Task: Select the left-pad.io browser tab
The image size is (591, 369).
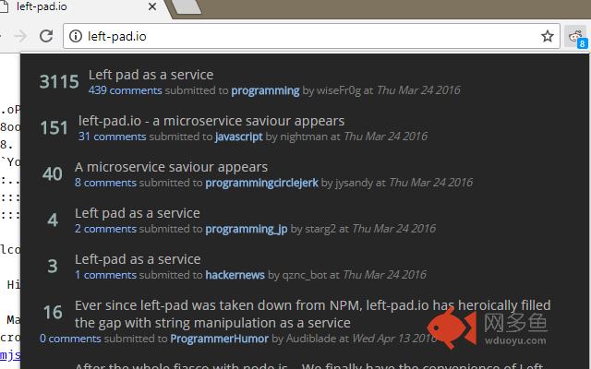Action: click(79, 7)
